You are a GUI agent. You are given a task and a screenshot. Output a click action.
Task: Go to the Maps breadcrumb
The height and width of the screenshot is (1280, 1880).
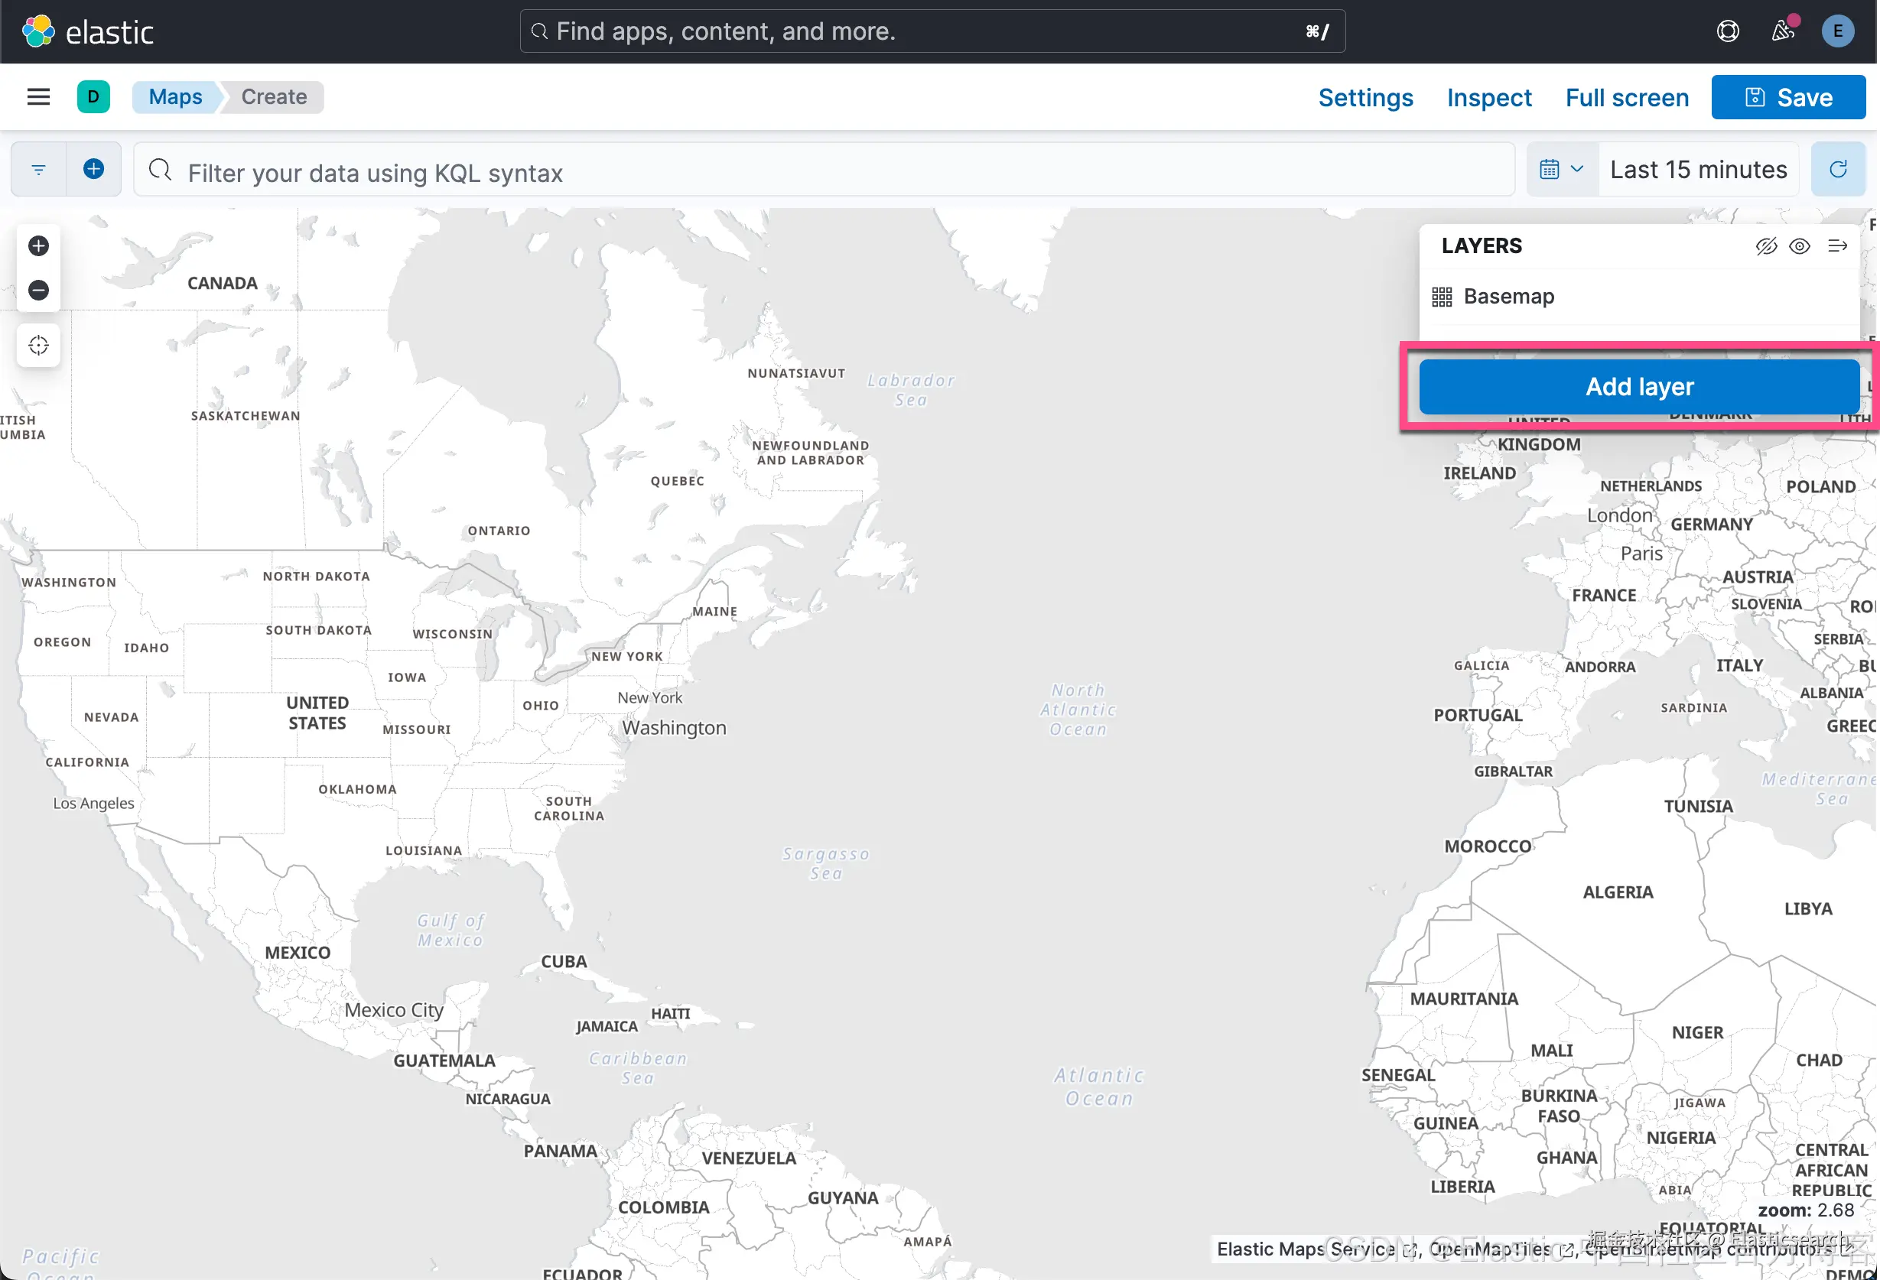176,97
